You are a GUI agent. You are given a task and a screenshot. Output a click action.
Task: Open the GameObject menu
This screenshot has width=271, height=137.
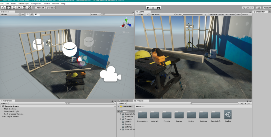(24, 3)
